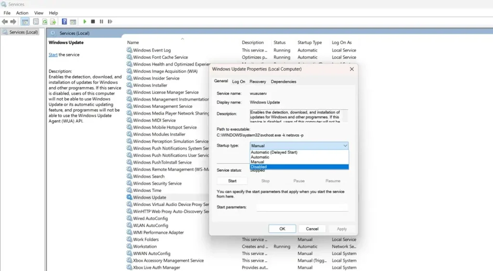Screen dimensions: 493x271
Task: Choose the Automatic startup option
Action: click(x=299, y=157)
